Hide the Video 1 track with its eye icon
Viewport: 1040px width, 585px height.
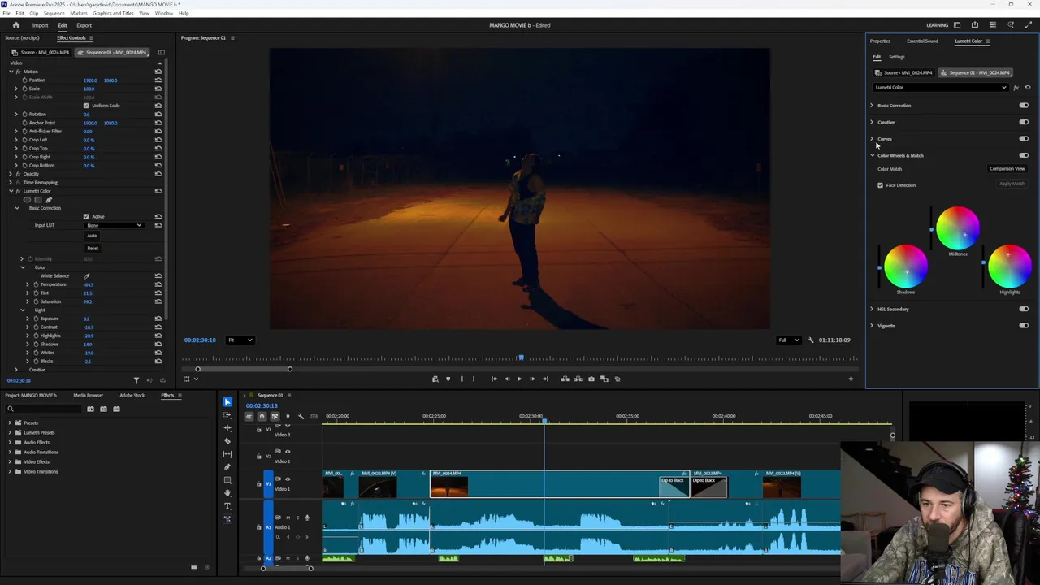(x=287, y=479)
